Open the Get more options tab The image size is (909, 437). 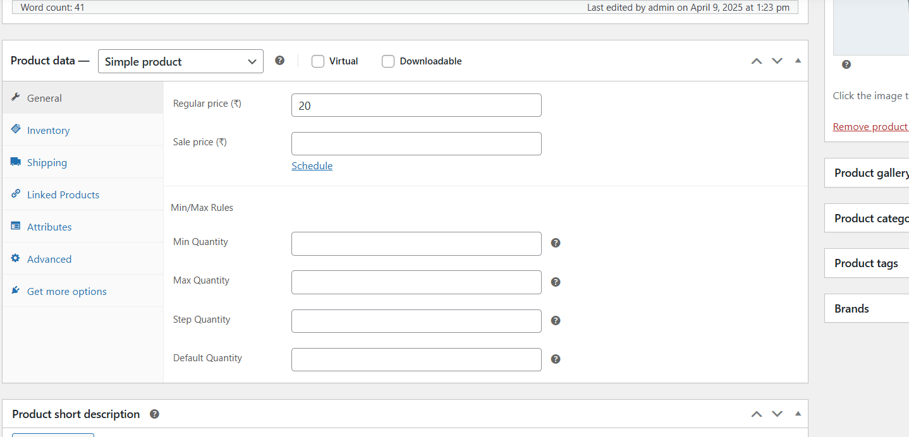[x=66, y=290]
